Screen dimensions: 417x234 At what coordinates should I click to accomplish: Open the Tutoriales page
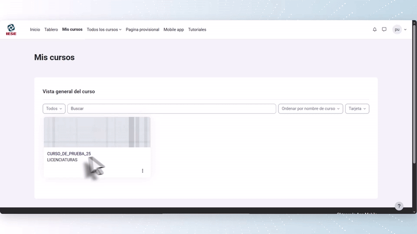pos(197,30)
